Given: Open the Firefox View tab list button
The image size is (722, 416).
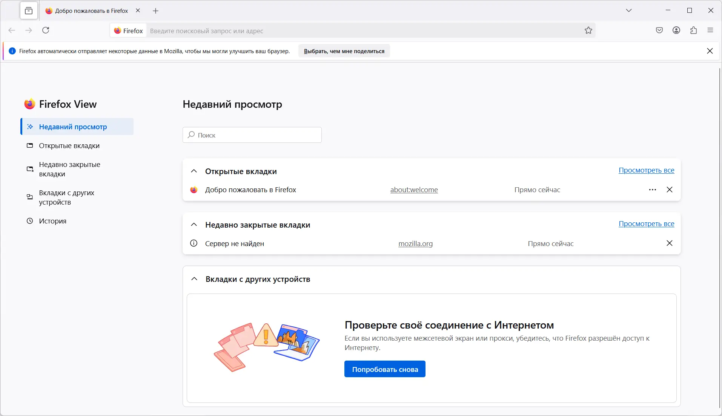Looking at the screenshot, I should [29, 11].
